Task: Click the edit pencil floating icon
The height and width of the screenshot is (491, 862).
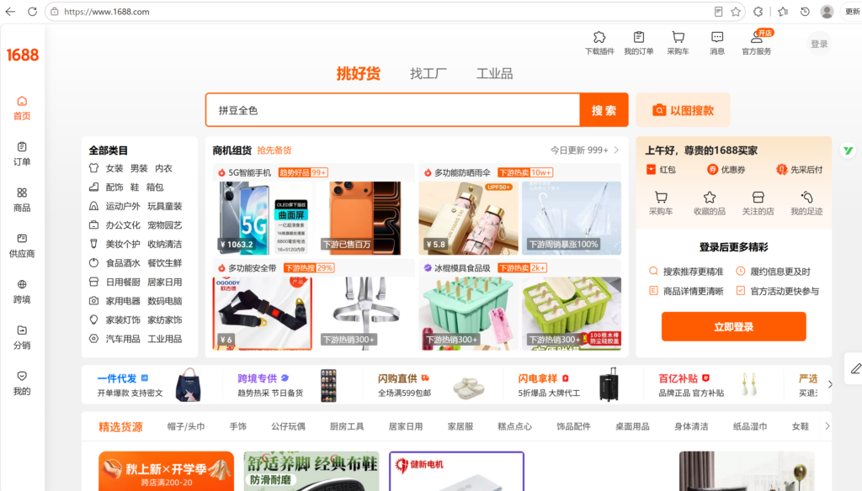Action: (855, 368)
